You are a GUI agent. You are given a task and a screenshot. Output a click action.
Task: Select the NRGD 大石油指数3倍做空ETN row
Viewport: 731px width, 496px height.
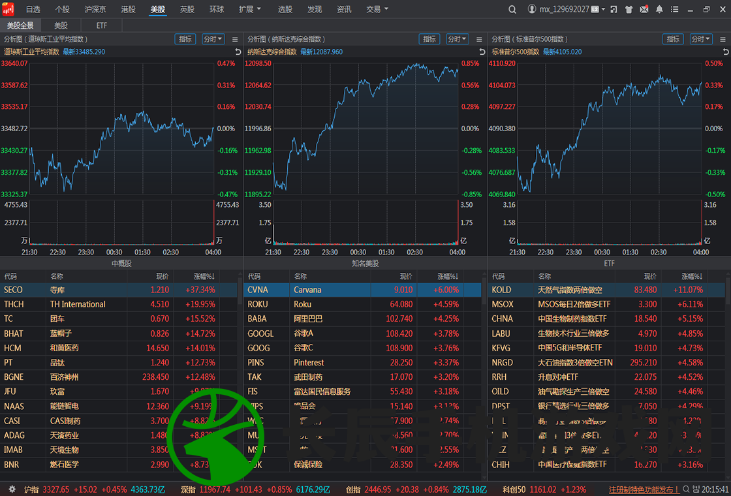[607, 362]
